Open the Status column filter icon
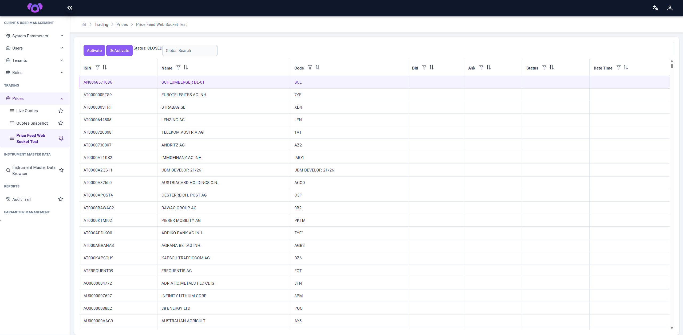The image size is (683, 335). (544, 68)
